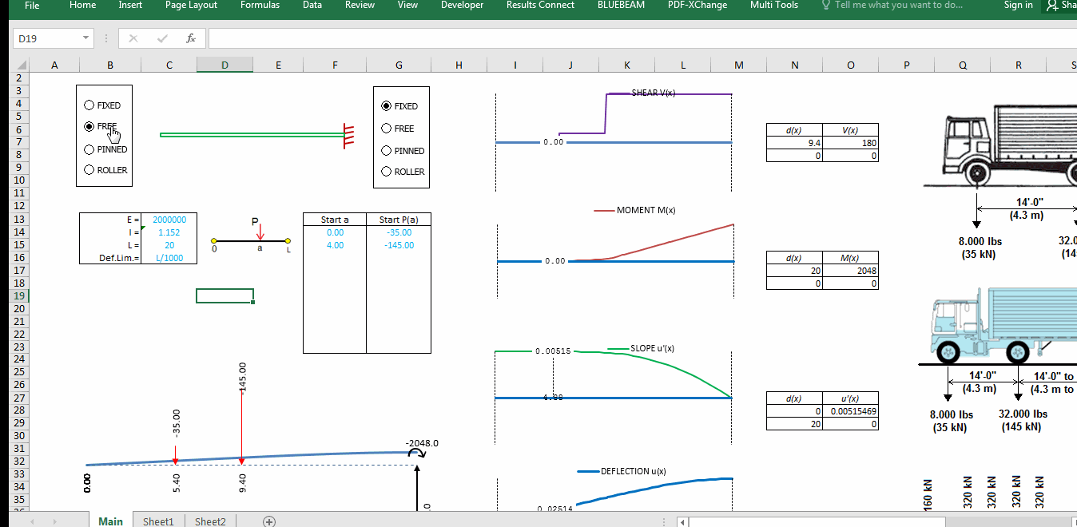Select the left FREE radio option
Viewport: 1077px width, 527px height.
pos(101,126)
